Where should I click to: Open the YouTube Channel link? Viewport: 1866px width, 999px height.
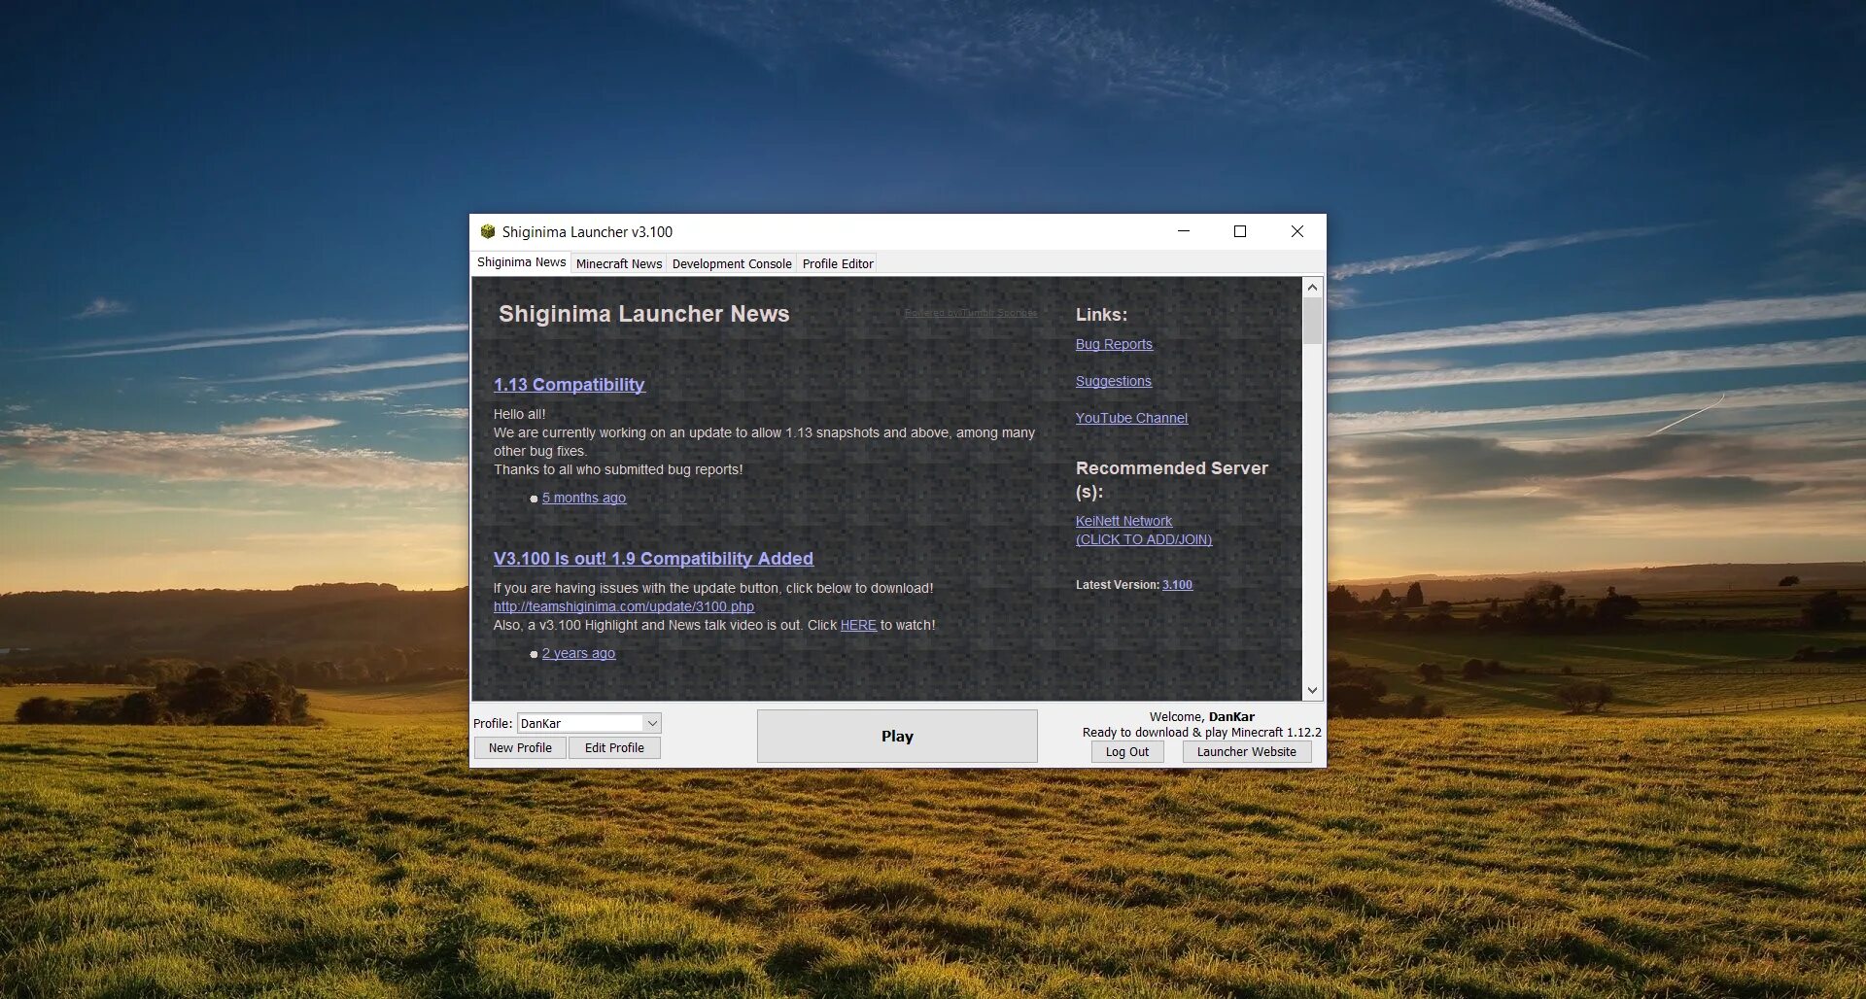point(1131,418)
